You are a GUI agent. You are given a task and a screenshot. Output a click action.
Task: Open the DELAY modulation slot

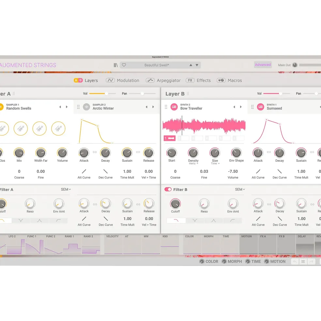pos(305,244)
